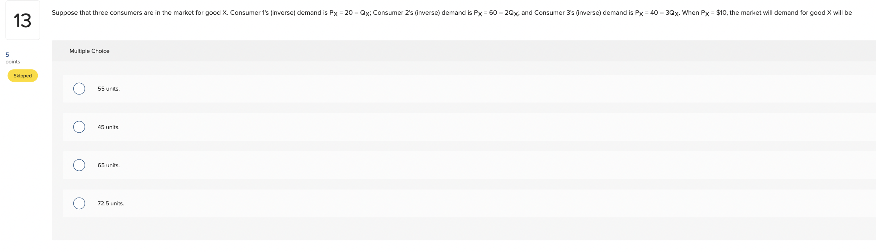Click the yellow Skipped status badge
Viewport: 876px width, 252px height.
click(x=23, y=76)
